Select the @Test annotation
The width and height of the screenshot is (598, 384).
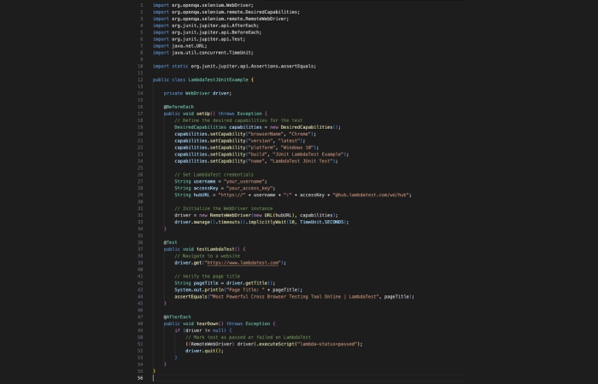(x=171, y=242)
